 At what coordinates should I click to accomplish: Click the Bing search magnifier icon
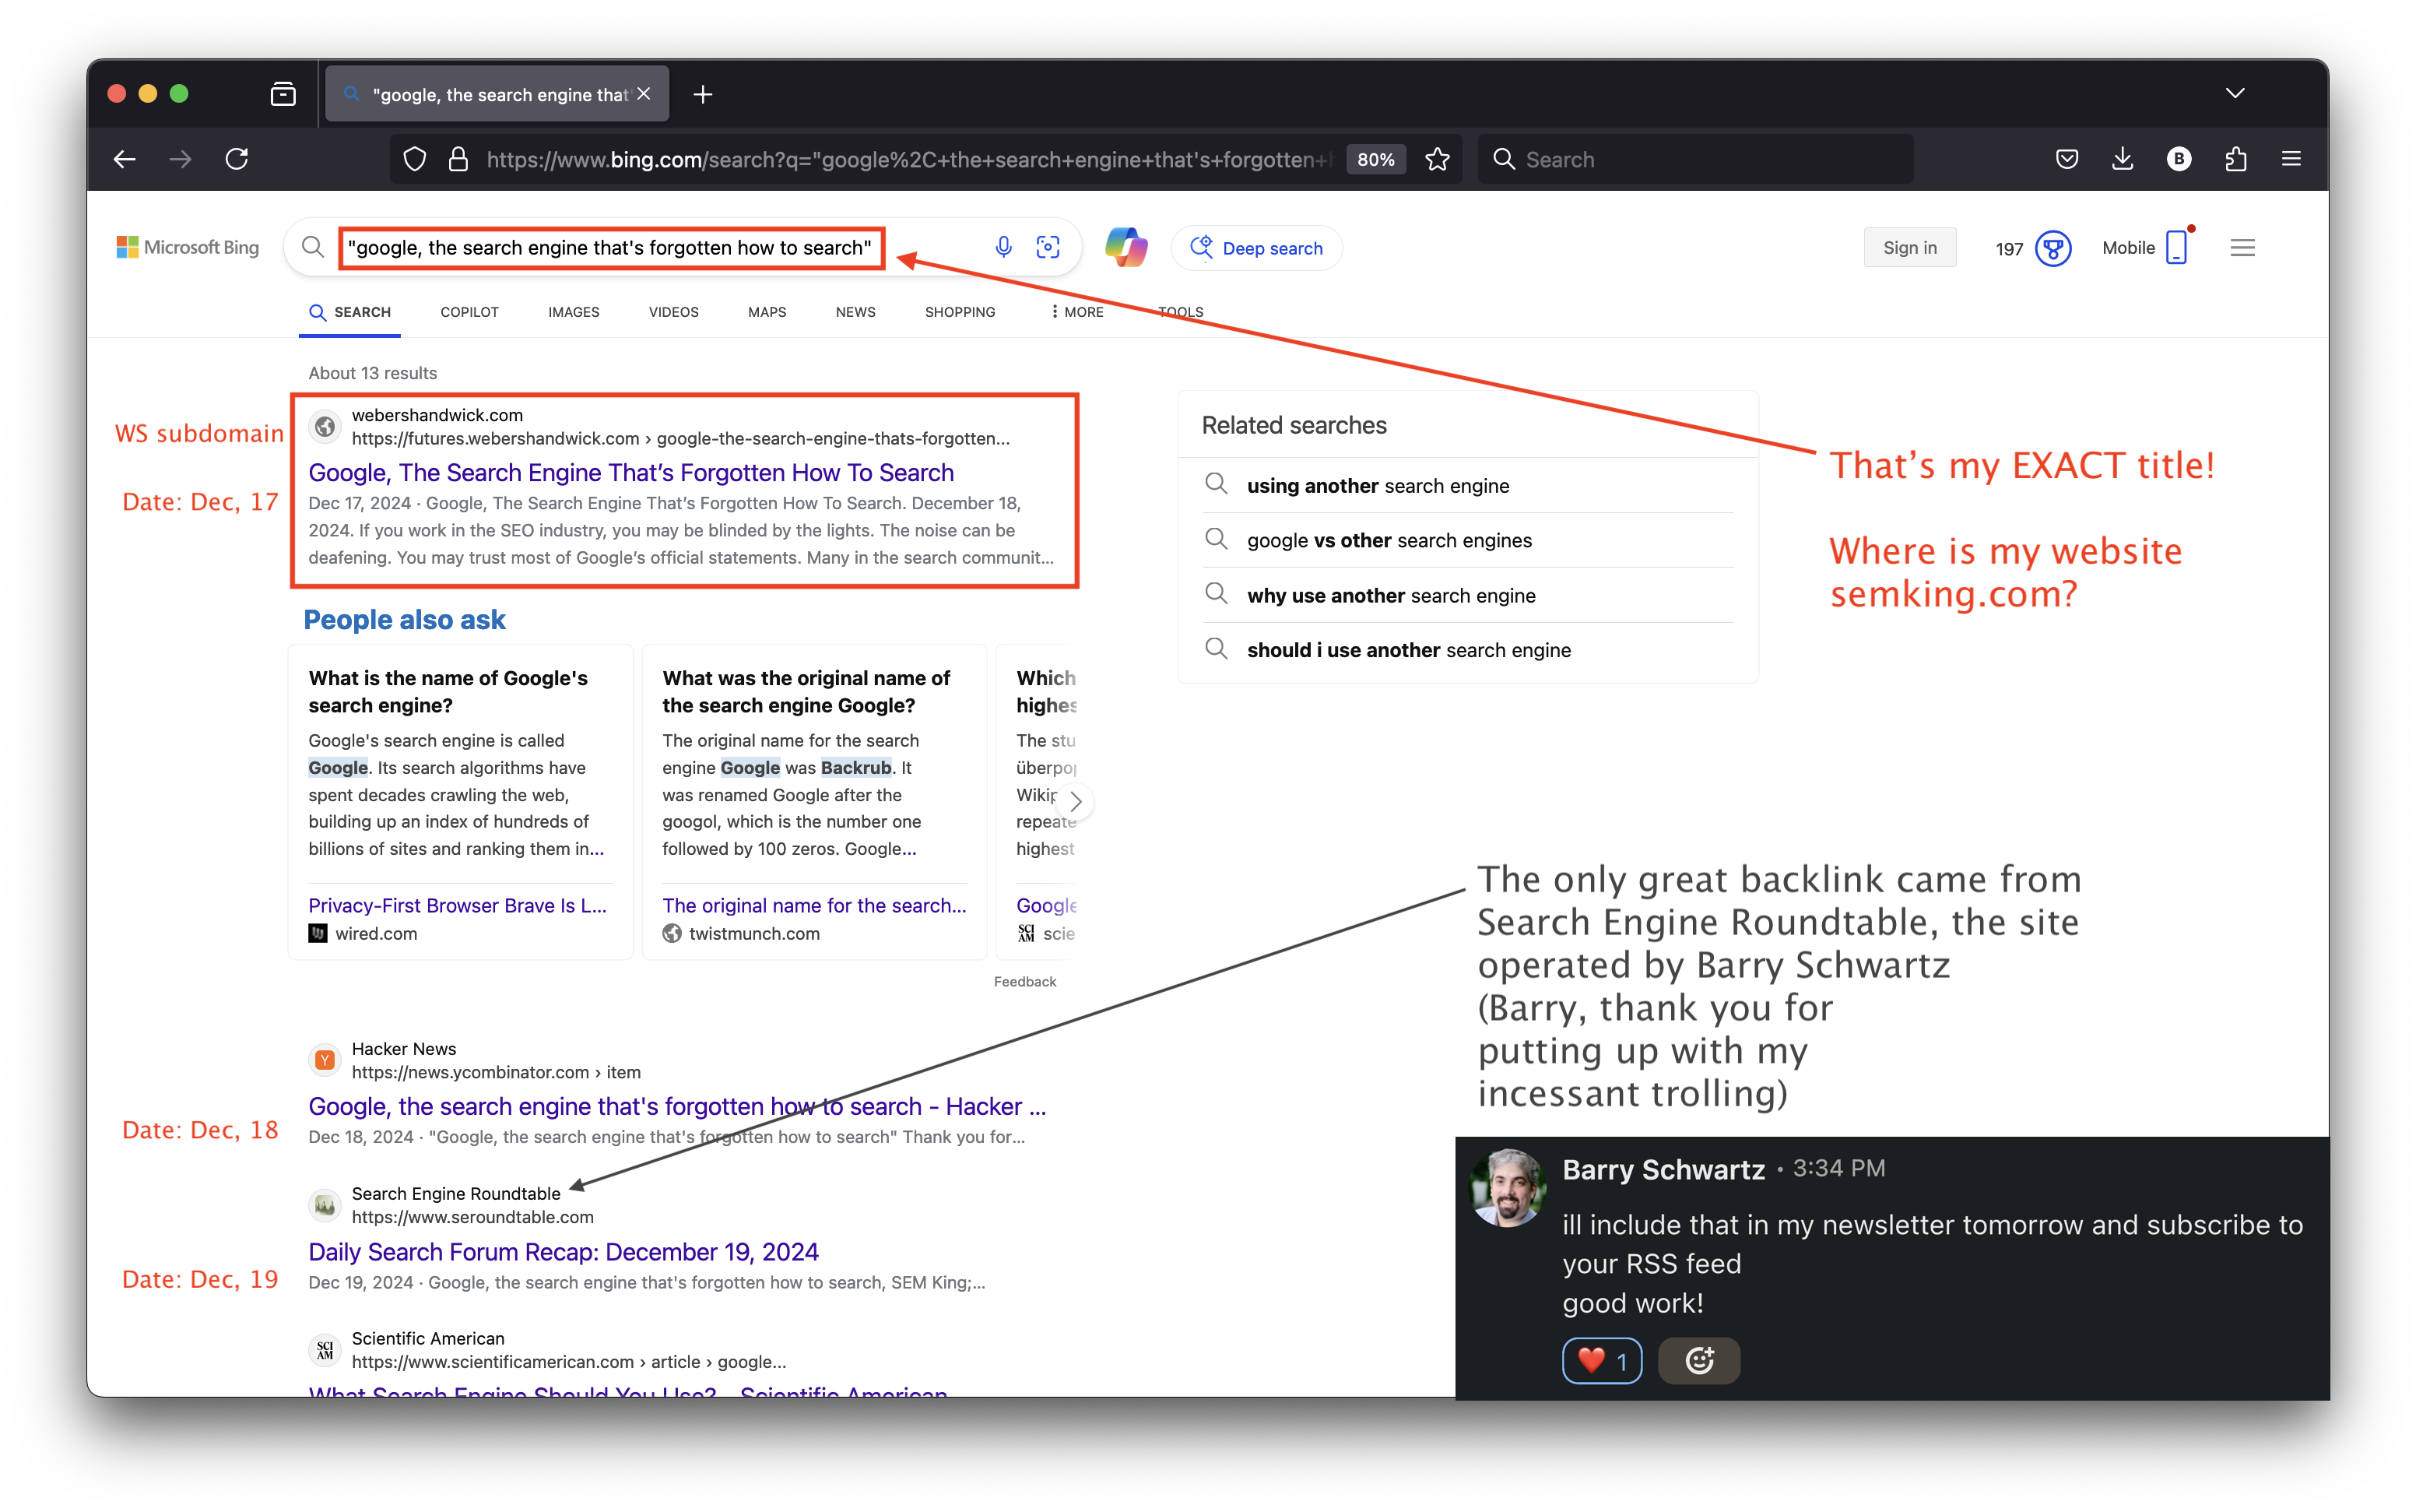(x=313, y=247)
